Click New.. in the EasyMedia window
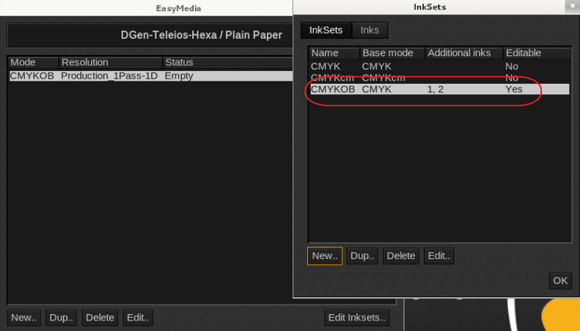 24,318
